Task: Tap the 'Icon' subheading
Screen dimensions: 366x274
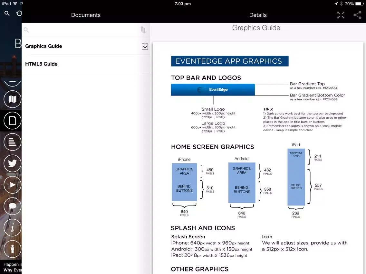Action: coord(267,237)
